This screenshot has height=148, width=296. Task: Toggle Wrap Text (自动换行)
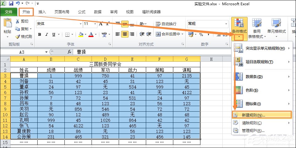(166, 24)
